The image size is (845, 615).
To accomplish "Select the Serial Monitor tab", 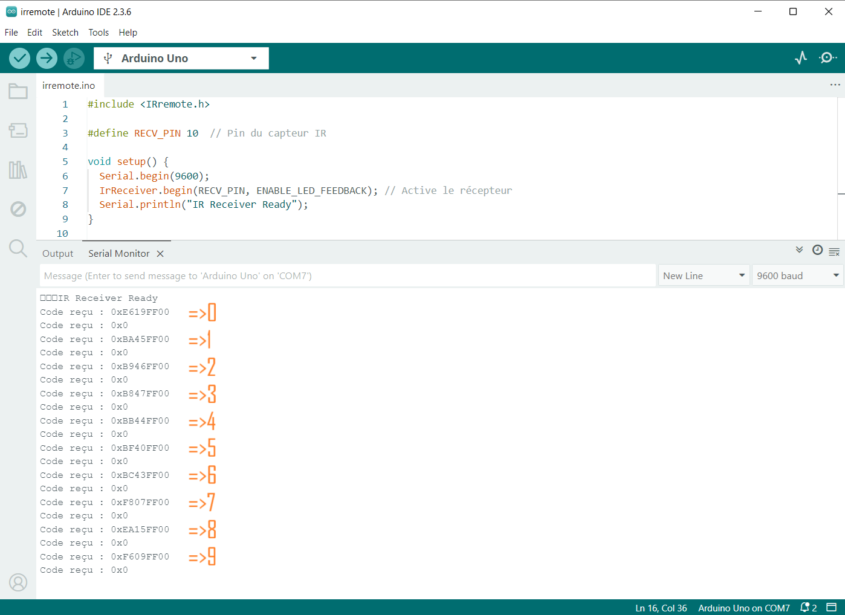I will click(119, 254).
